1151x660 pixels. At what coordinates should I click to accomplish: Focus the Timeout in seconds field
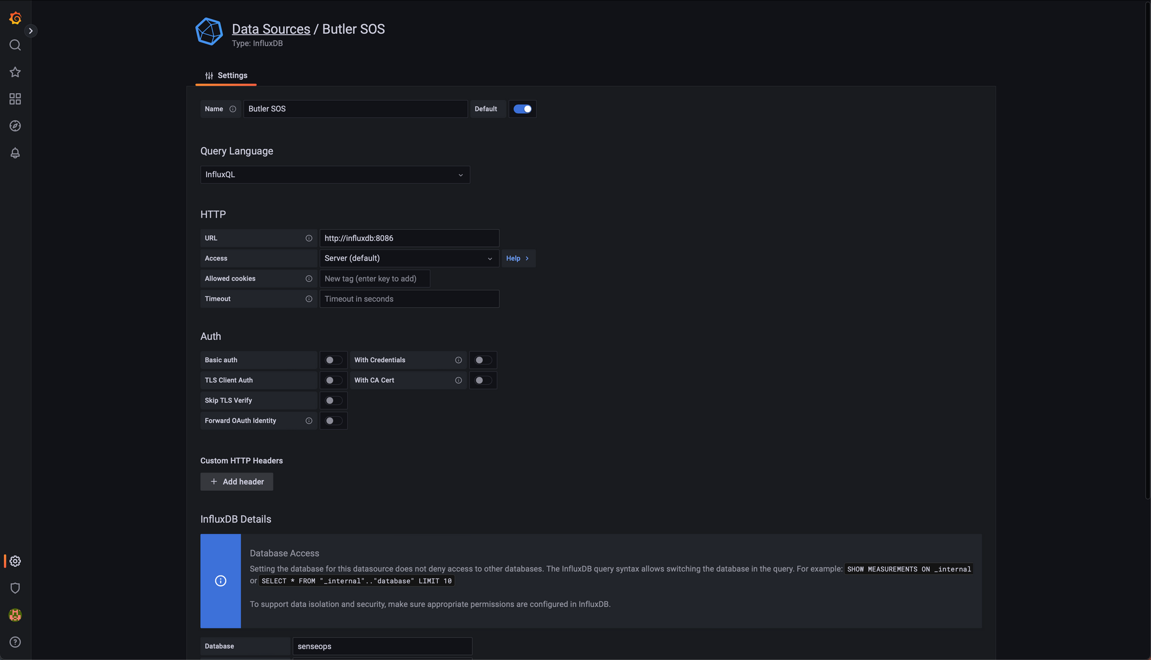(409, 299)
